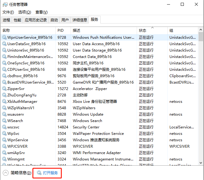Click the gear icon next to wscsvc
Image resolution: width=204 pixels, height=180 pixels.
4,127
